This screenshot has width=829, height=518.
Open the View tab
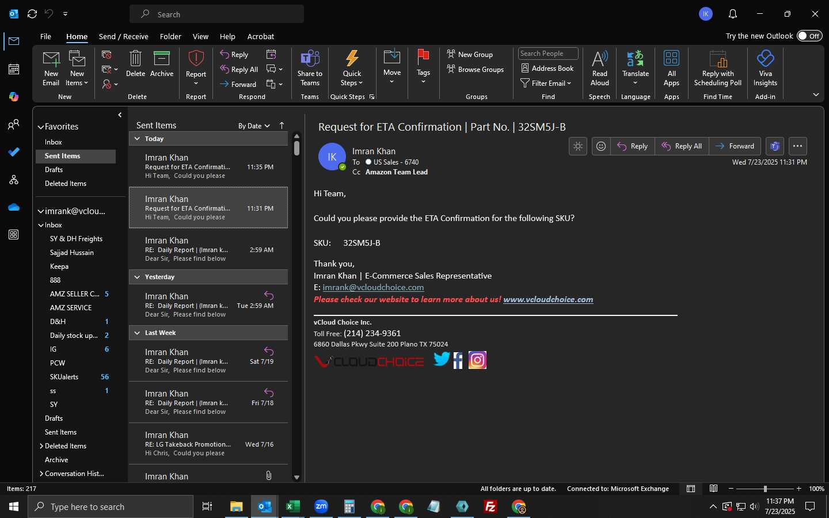[200, 36]
